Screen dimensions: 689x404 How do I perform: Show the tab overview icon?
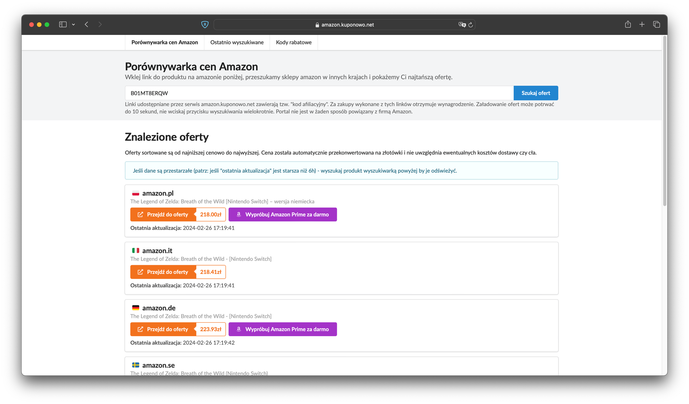pos(656,24)
